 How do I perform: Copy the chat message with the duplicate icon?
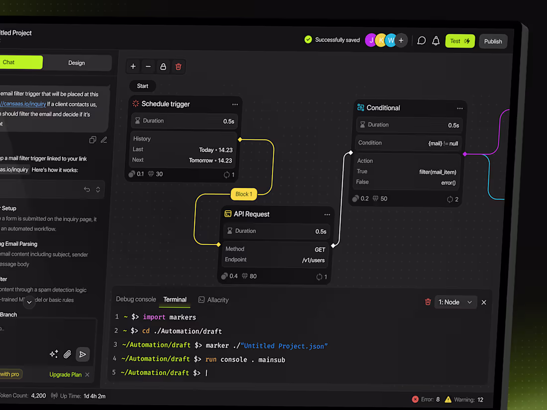pos(92,140)
